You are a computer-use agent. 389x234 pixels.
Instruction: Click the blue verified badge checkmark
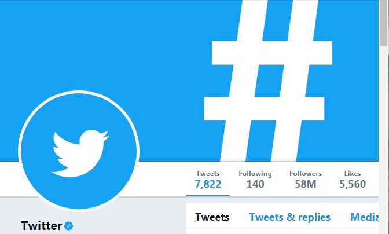[68, 226]
